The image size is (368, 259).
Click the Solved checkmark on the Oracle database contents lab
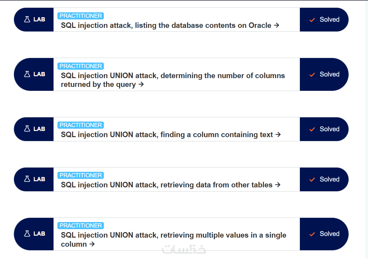312,20
